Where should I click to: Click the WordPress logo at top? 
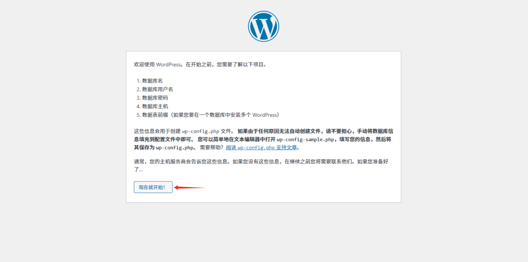pos(264,26)
